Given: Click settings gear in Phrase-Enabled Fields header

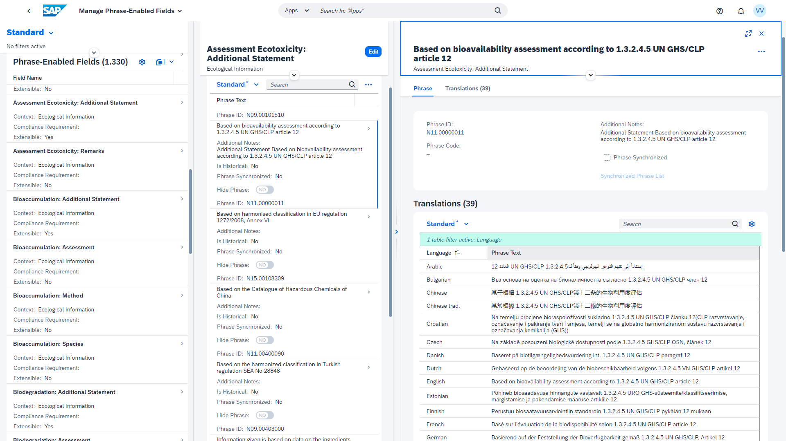Looking at the screenshot, I should 142,62.
